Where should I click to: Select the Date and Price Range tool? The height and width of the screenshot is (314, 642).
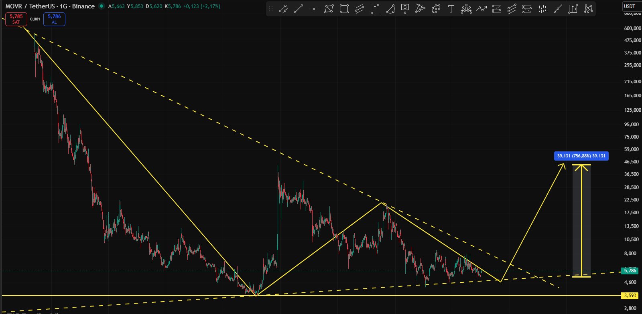coord(573,9)
